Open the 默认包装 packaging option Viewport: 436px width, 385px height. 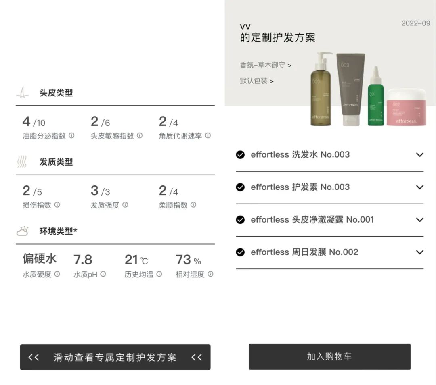tap(257, 81)
